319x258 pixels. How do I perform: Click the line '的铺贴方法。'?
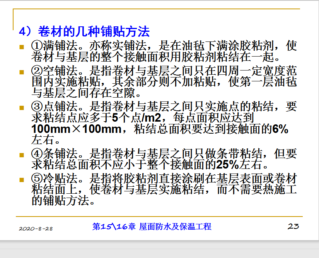(x=63, y=201)
